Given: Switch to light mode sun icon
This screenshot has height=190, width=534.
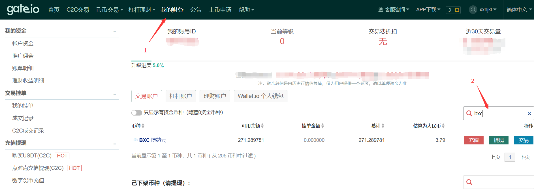Looking at the screenshot, I should [457, 10].
